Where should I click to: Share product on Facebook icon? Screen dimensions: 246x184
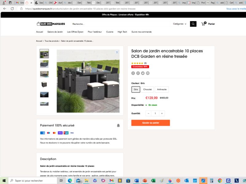[x=133, y=73]
